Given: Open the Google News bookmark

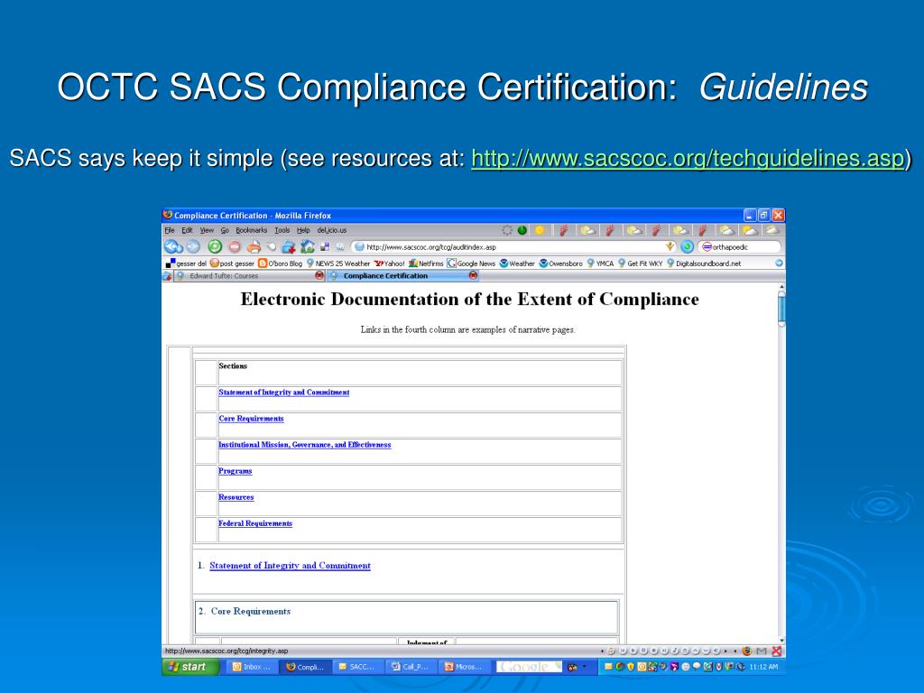Looking at the screenshot, I should coord(471,263).
